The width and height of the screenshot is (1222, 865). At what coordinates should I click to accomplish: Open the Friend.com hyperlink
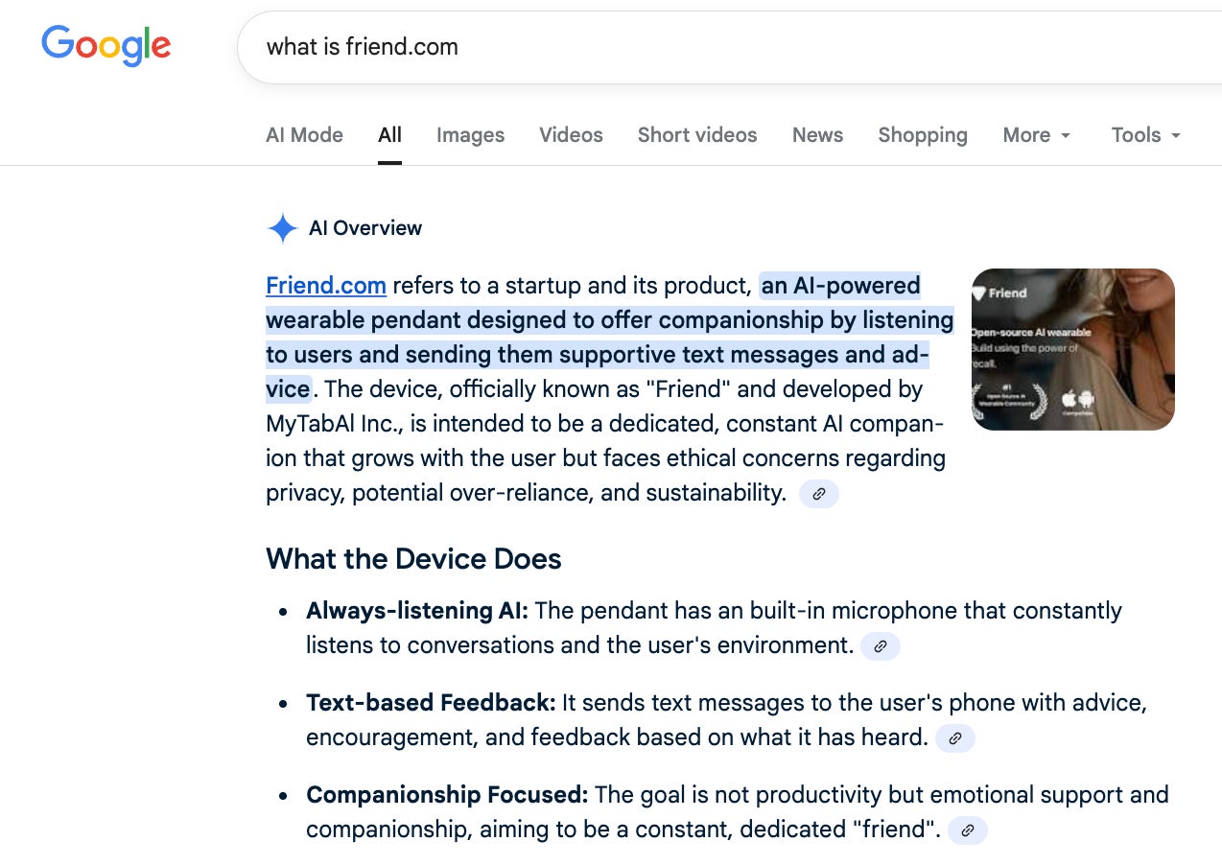coord(326,286)
